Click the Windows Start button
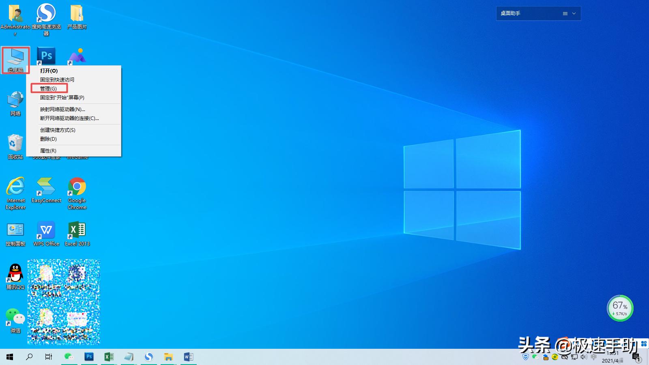The width and height of the screenshot is (649, 365). 9,357
